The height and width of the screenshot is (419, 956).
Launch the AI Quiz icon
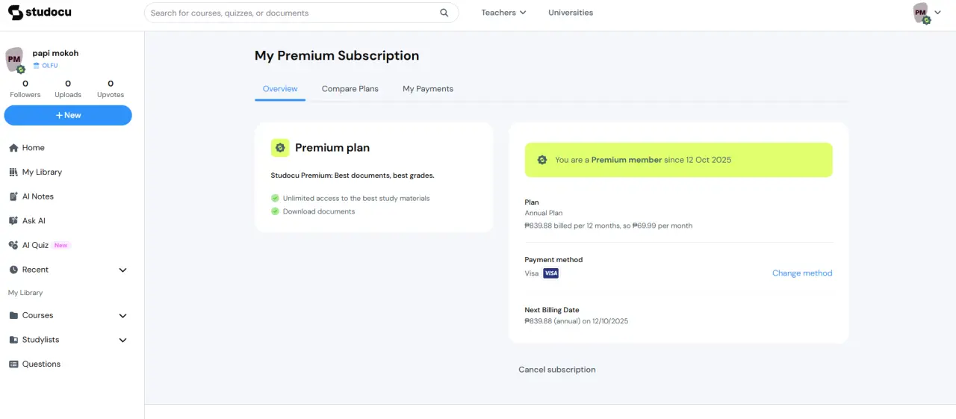(13, 245)
